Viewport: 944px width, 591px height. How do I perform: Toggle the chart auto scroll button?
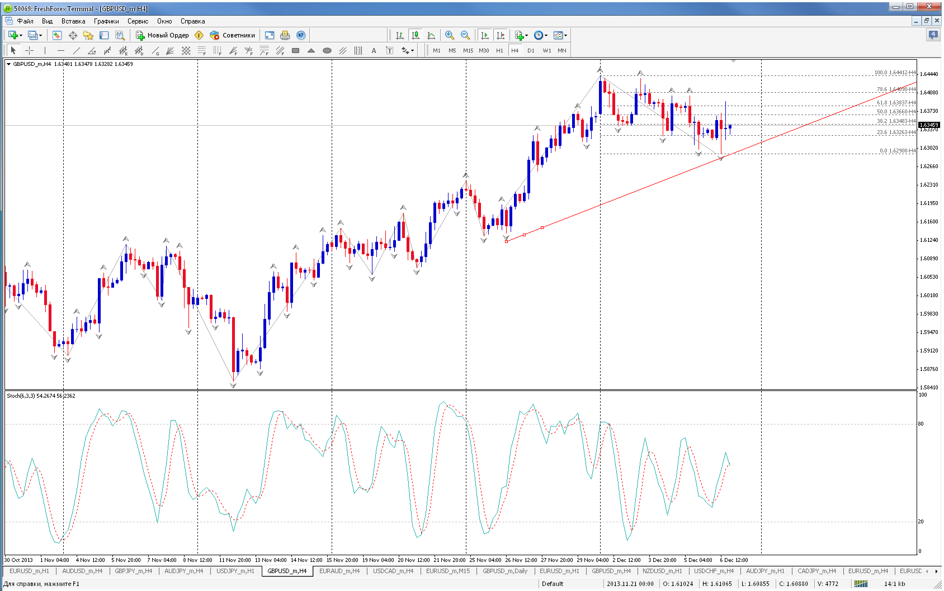coord(485,35)
